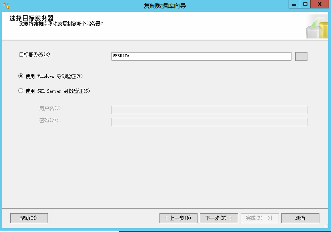The height and width of the screenshot is (232, 331).
Task: Select 使用 Windows 身份验证 radio button
Action: (x=21, y=76)
